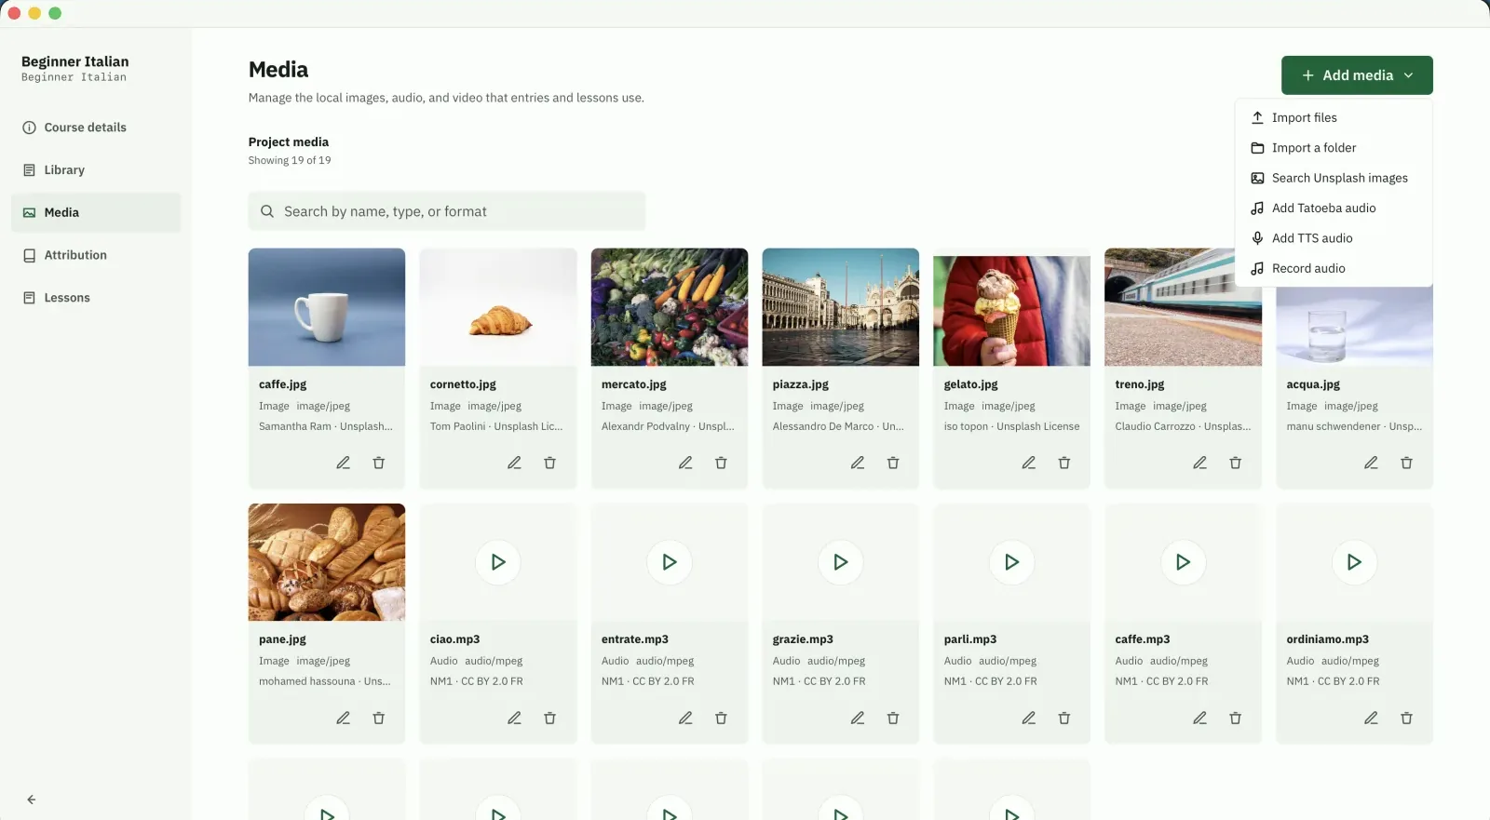Delete the piazza.jpg media item

(892, 463)
